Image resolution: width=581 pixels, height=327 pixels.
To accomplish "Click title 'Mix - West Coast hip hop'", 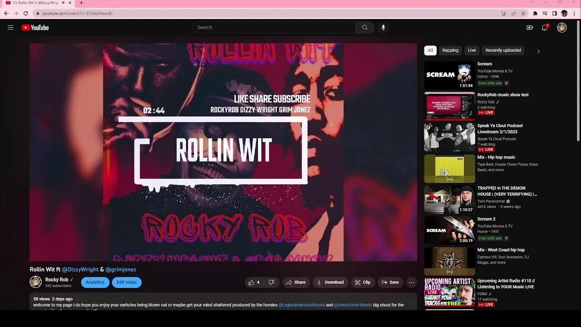I will click(501, 250).
